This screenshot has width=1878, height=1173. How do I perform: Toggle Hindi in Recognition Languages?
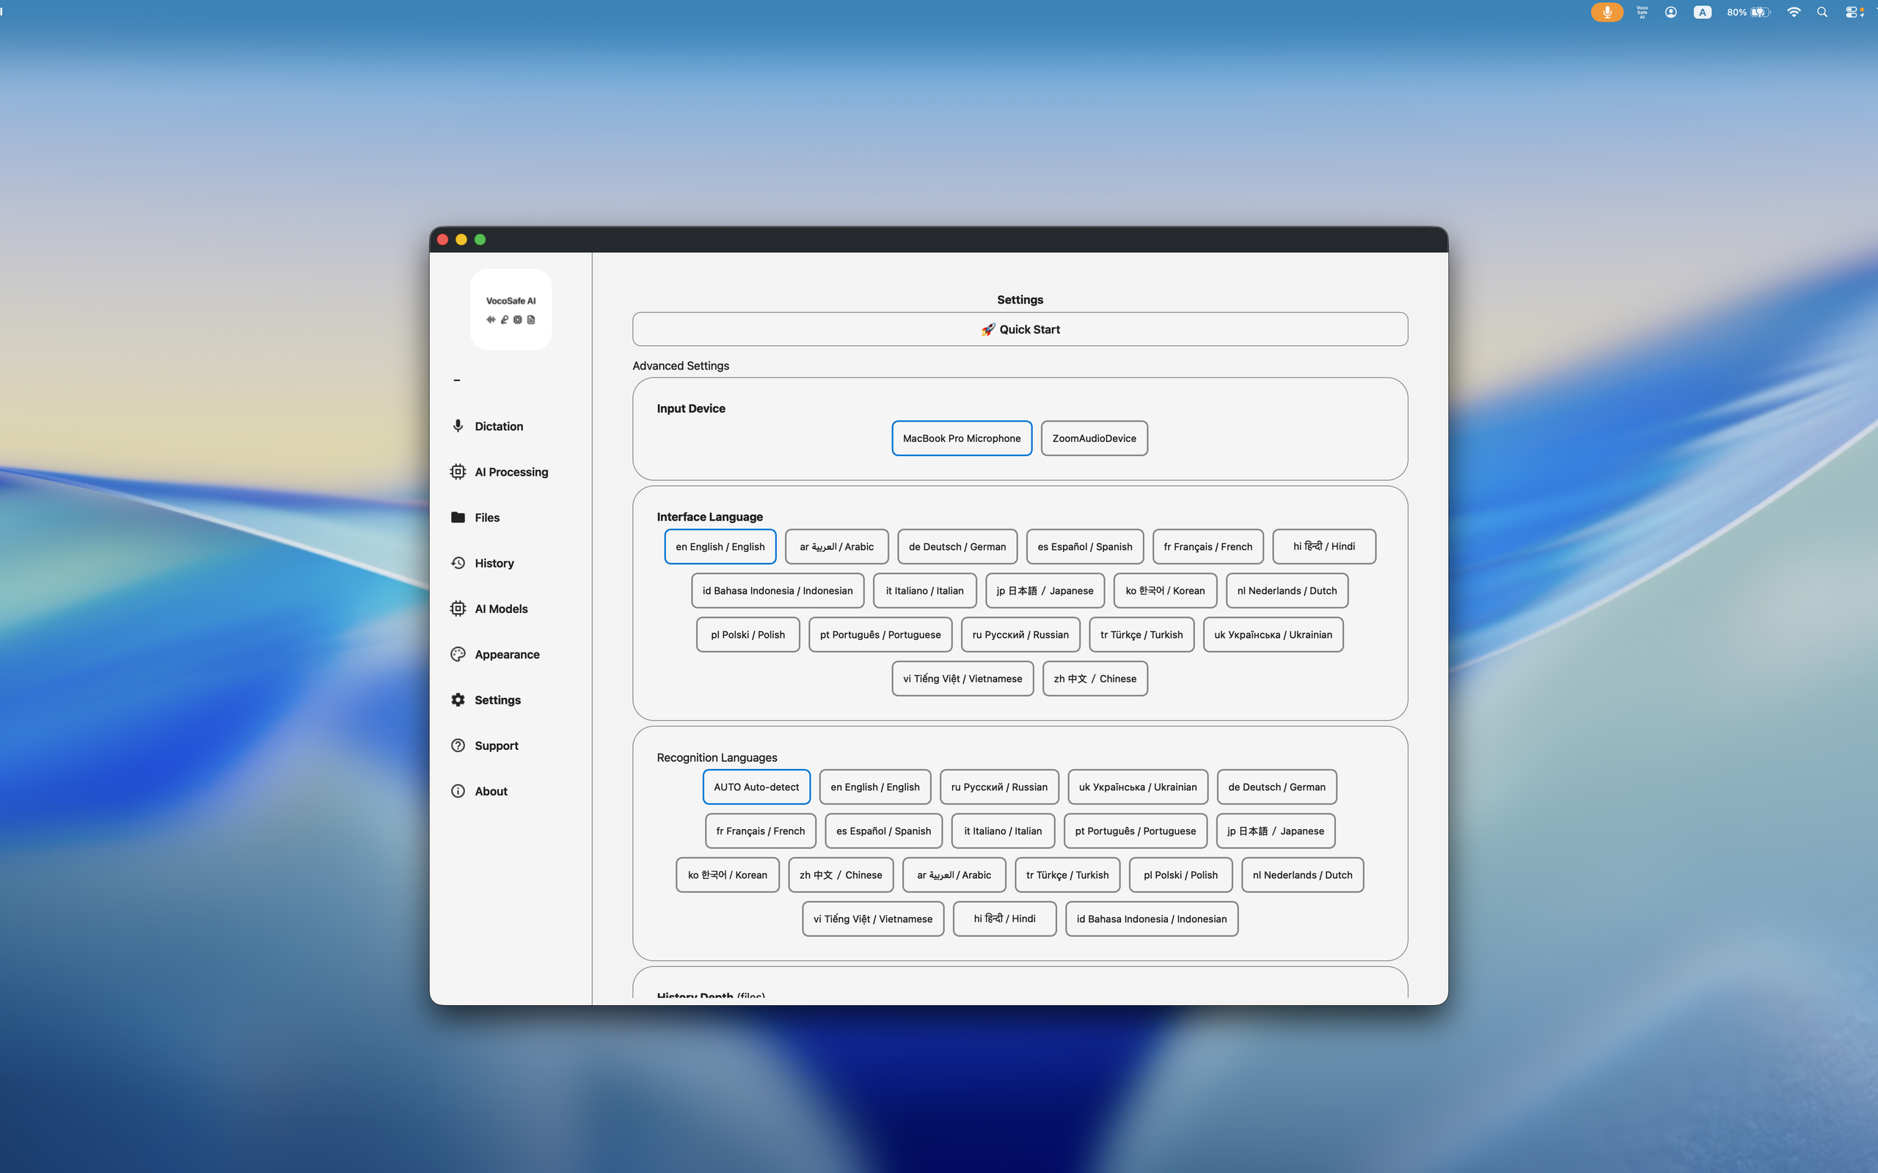click(1004, 919)
